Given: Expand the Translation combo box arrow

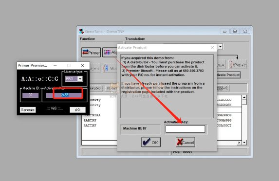Looking at the screenshot, I should pos(220,47).
